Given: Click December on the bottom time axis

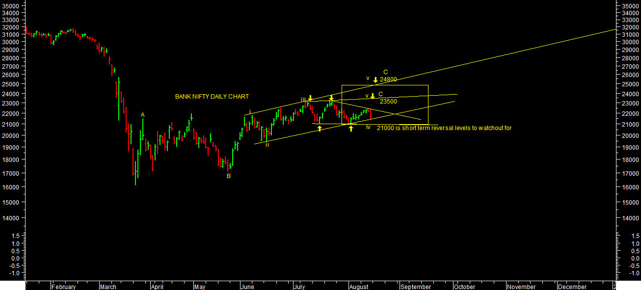Looking at the screenshot, I should click(572, 287).
